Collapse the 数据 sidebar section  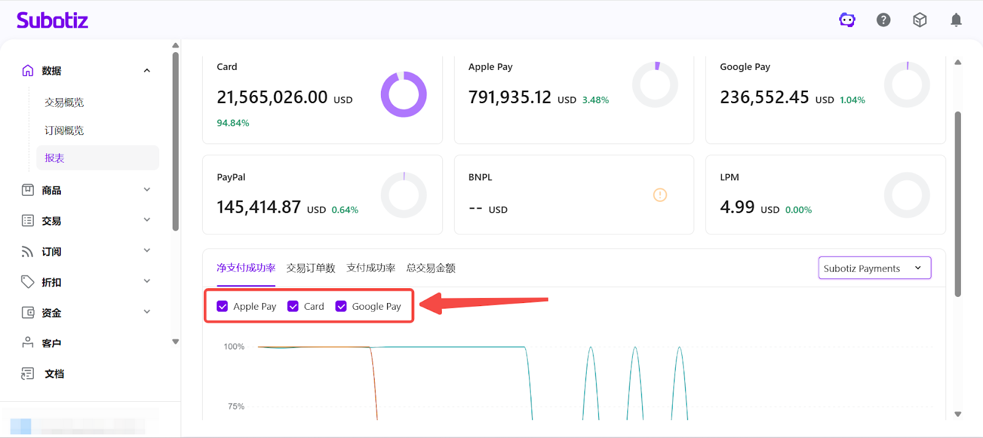tap(147, 71)
